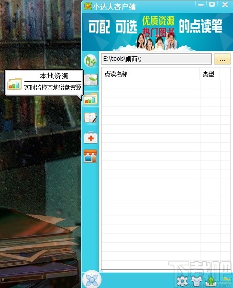This screenshot has height=288, width=233.
Task: Click the round flower logo button
Action: [92, 279]
